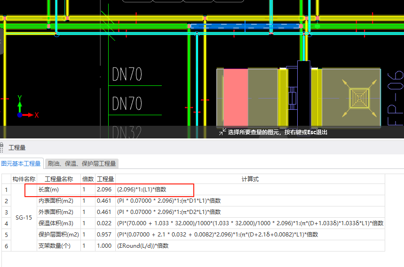Viewport: 404px width, 267px height.
Task: Click the lower DN70 pipe label
Action: [x=127, y=103]
